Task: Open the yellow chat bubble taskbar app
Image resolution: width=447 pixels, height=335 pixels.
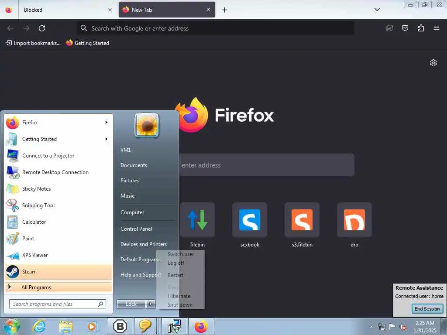Action: [x=145, y=326]
